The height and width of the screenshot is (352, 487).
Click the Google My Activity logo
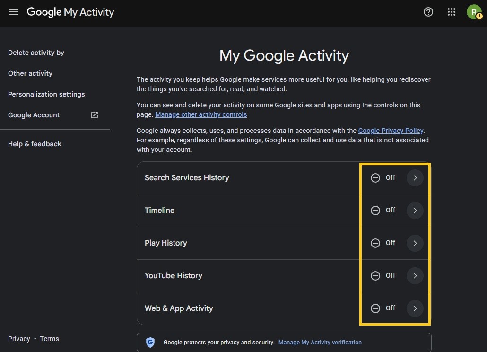pyautogui.click(x=70, y=12)
